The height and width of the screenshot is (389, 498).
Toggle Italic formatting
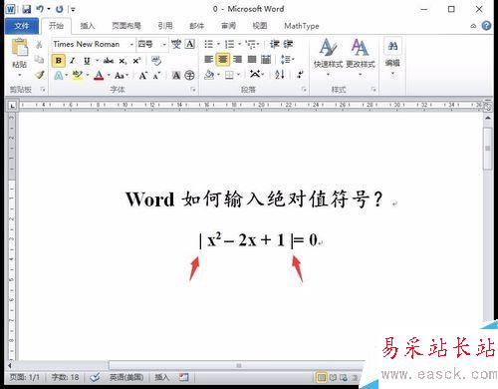[73, 61]
